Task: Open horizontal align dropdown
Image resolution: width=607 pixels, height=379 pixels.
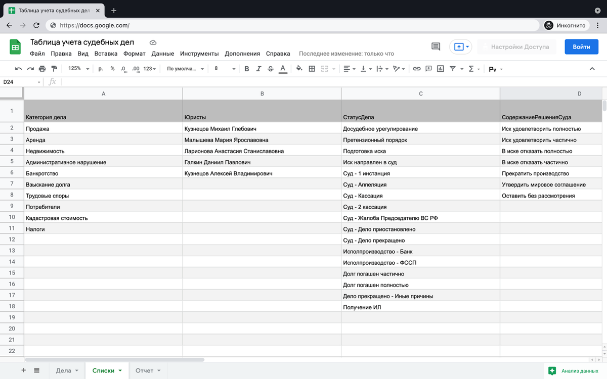Action: point(350,69)
